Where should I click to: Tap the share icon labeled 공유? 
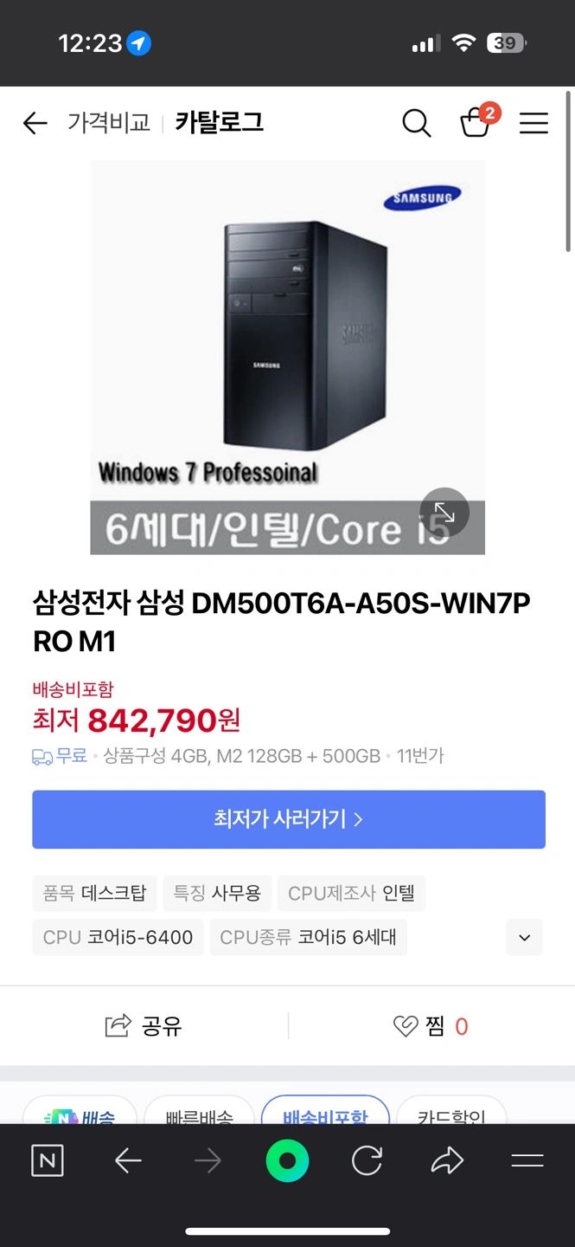(144, 1026)
